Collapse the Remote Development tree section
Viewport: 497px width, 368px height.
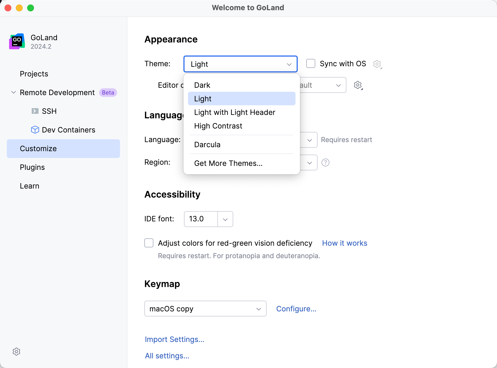tap(13, 92)
